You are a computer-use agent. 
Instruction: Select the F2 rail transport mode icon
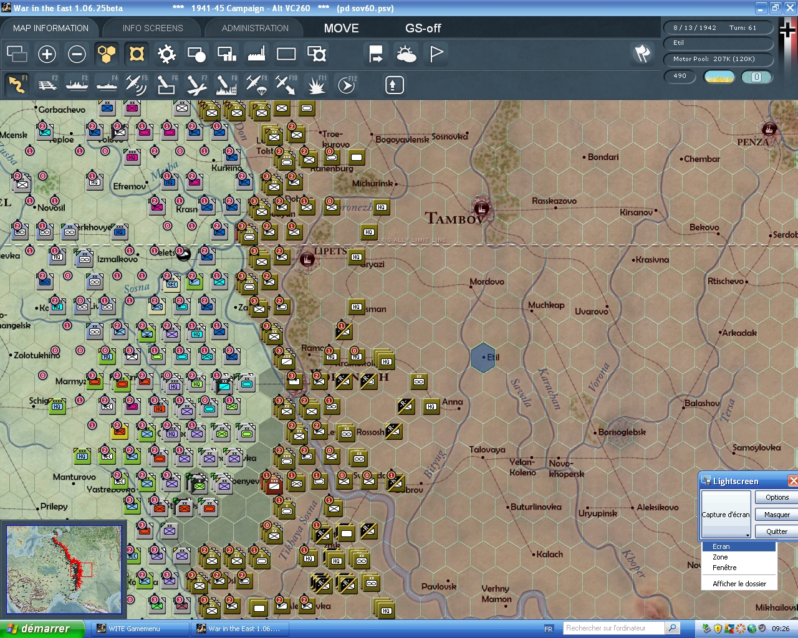(x=47, y=85)
